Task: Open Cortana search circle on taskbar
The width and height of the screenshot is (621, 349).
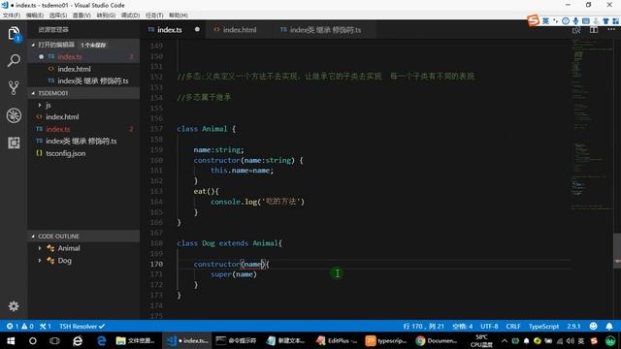Action: click(33, 340)
